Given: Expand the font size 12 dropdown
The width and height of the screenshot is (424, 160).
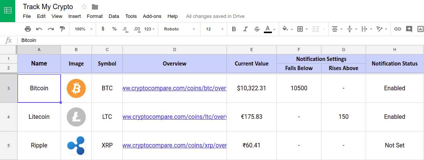Looking at the screenshot, I should (x=215, y=29).
